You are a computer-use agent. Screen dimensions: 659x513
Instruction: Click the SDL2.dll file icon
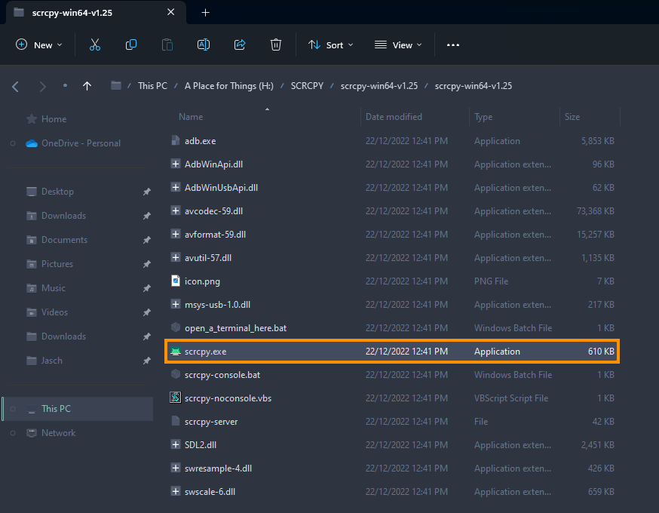pos(176,444)
